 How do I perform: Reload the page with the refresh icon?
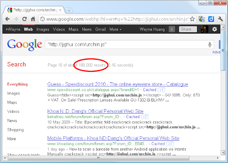coord(25,19)
